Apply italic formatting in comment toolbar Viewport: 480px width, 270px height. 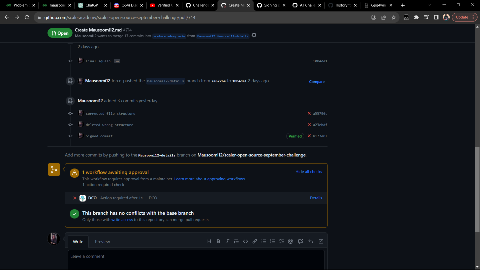click(x=227, y=241)
